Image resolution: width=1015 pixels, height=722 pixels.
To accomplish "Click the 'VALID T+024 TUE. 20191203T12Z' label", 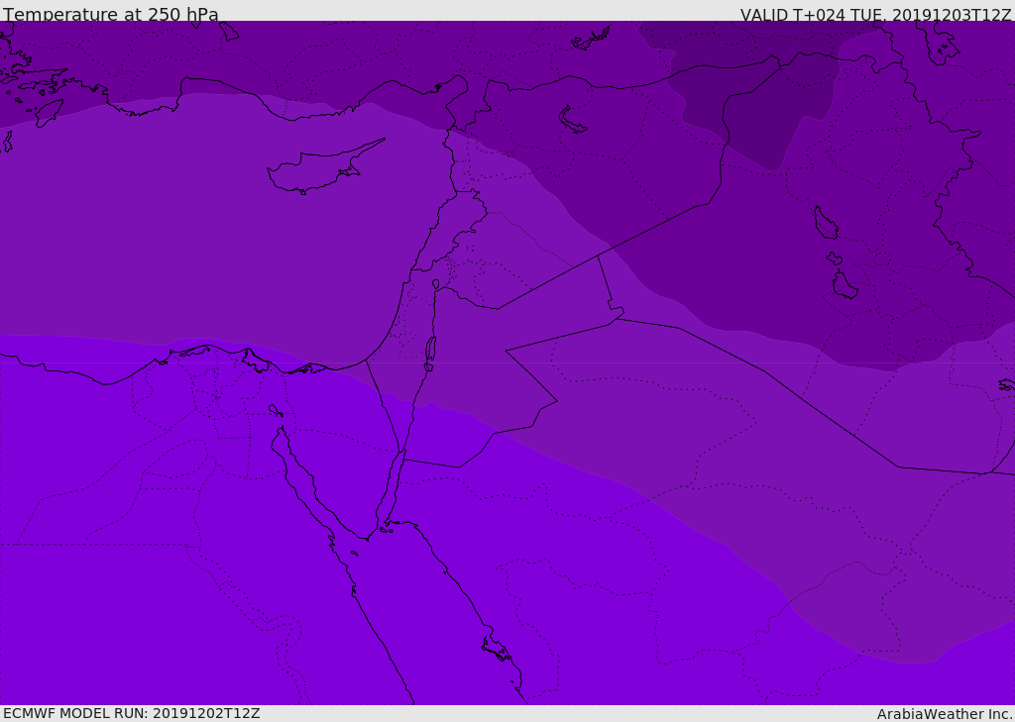I will pyautogui.click(x=876, y=15).
